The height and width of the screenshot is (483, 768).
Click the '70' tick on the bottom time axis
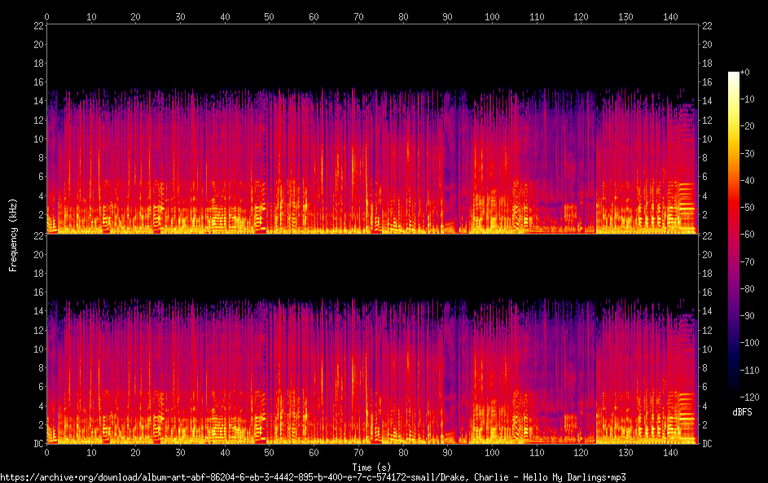358,453
